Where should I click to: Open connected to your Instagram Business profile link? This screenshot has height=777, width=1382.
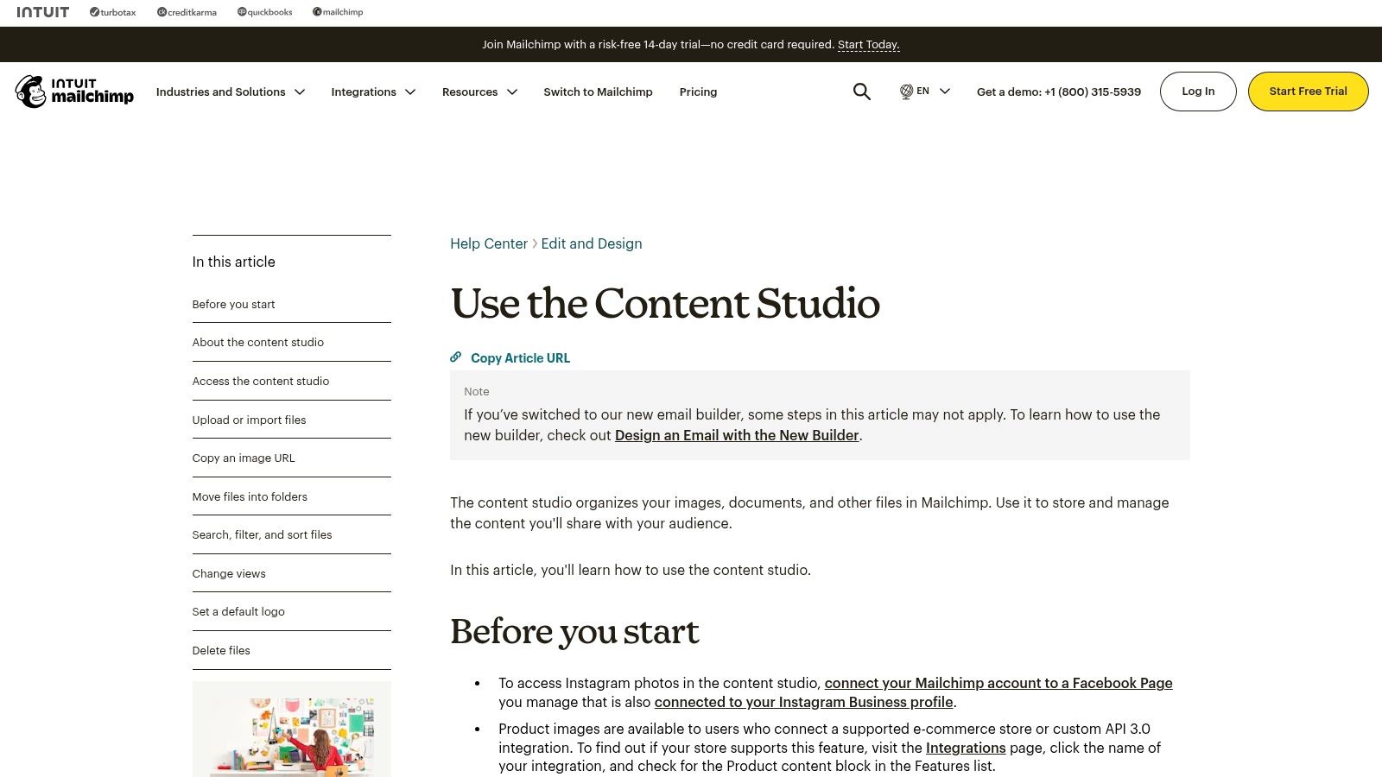tap(803, 702)
